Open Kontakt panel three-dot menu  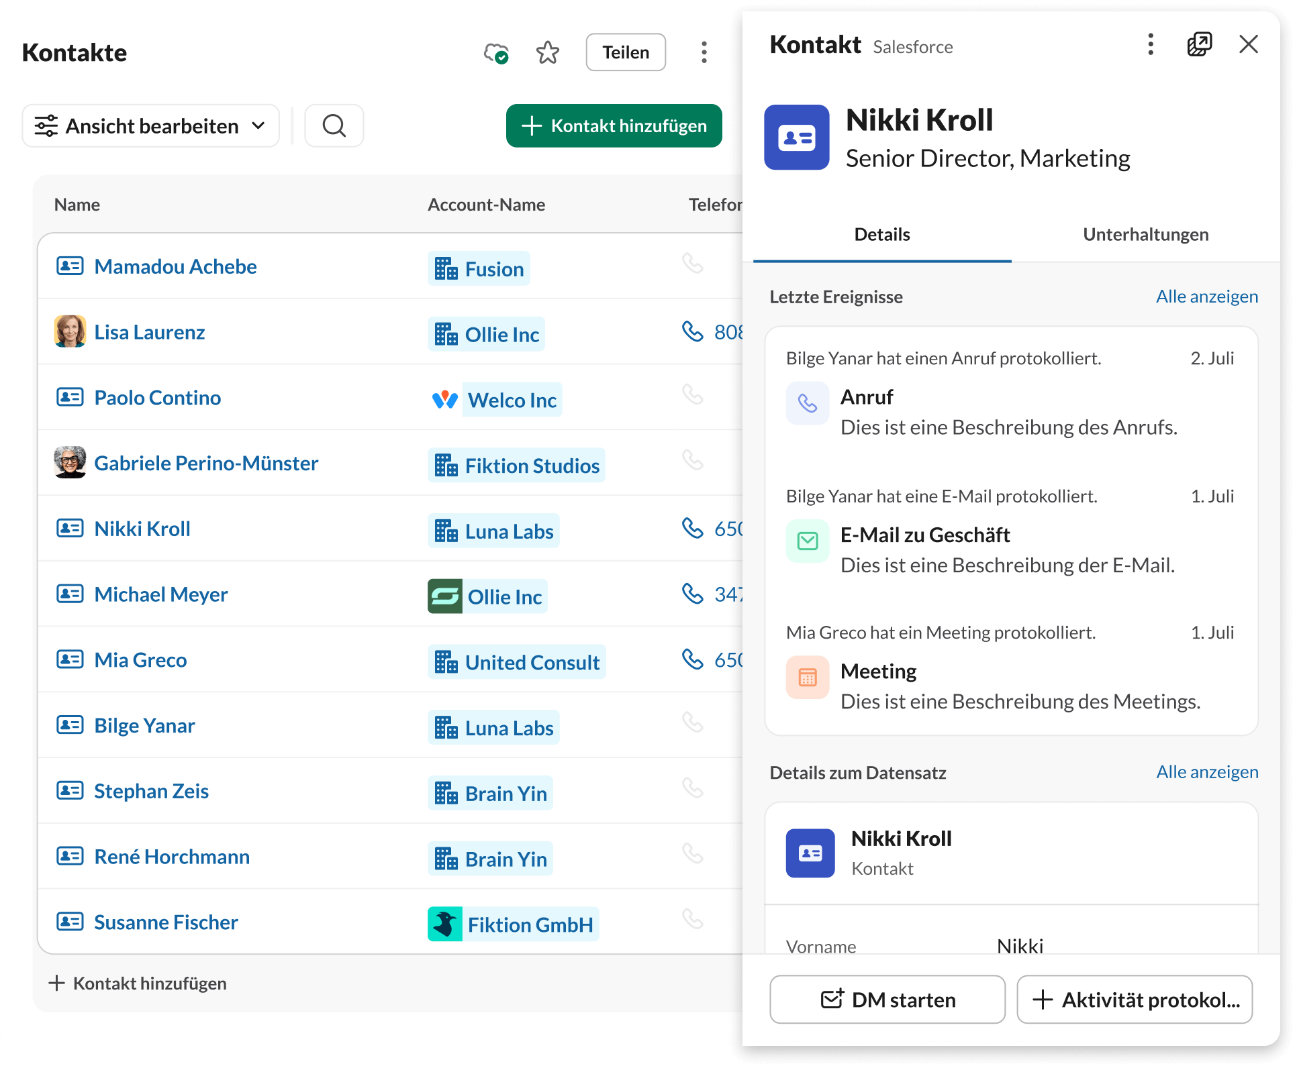pos(1150,44)
